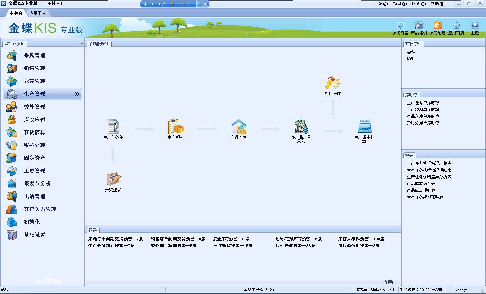This screenshot has width=486, height=294.
Task: Open 产品培训 toolbar icon
Action: pyautogui.click(x=419, y=26)
